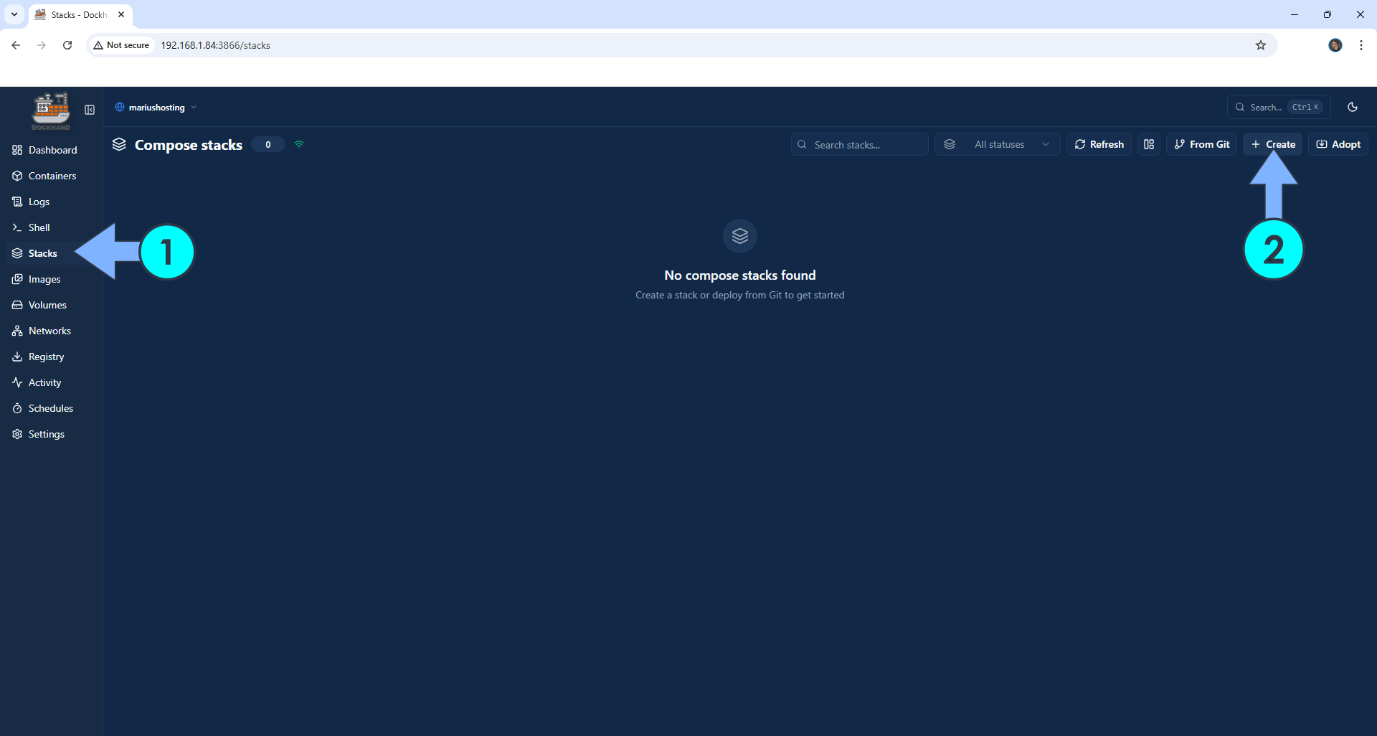Image resolution: width=1377 pixels, height=736 pixels.
Task: Open the Shell terminal icon in sidebar
Action: coord(17,227)
